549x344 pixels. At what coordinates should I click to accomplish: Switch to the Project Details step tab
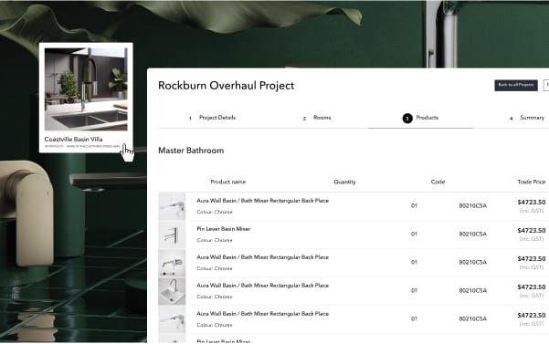click(213, 118)
